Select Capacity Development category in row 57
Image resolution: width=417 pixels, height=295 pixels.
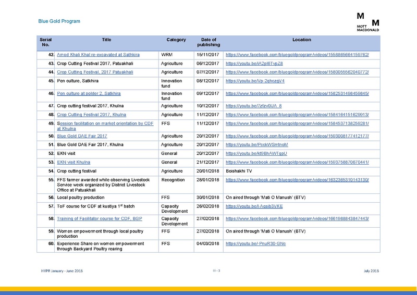pos(174,209)
